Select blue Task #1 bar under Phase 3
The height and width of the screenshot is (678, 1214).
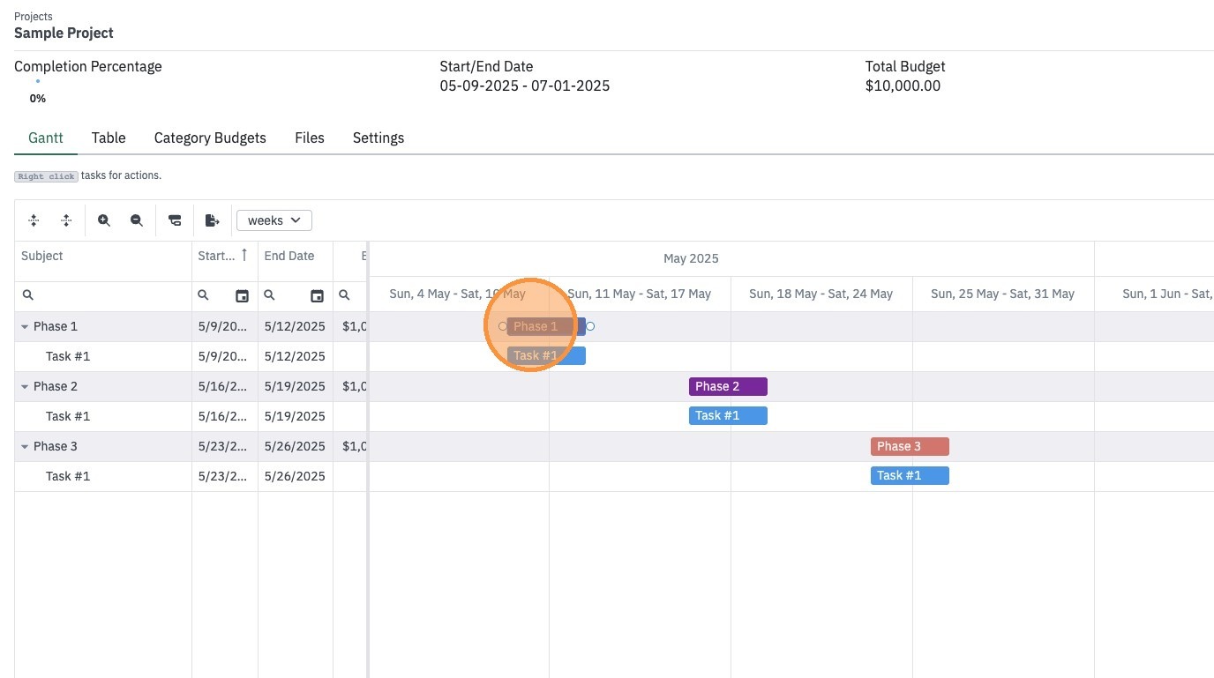910,476
